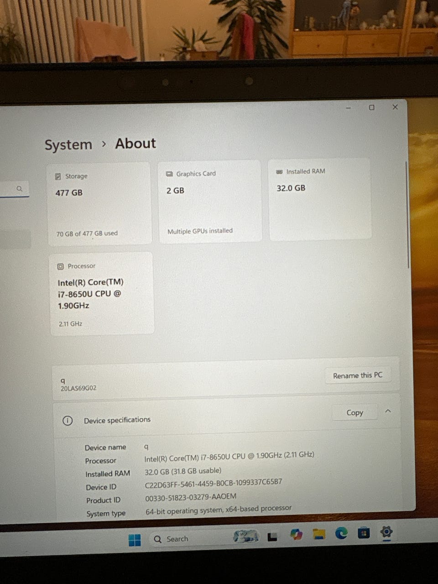Click the '2.11 GHz' processor speed text
Screen dimensions: 438x584
click(70, 324)
